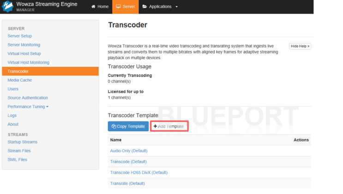
Task: Open Transcode H265 DivX (Default) template
Action: pyautogui.click(x=138, y=173)
